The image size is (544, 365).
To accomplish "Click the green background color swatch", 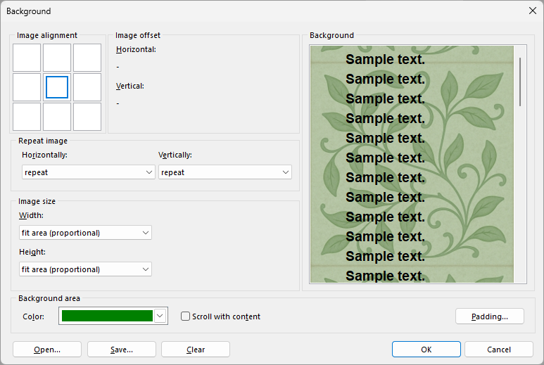I will click(x=107, y=316).
